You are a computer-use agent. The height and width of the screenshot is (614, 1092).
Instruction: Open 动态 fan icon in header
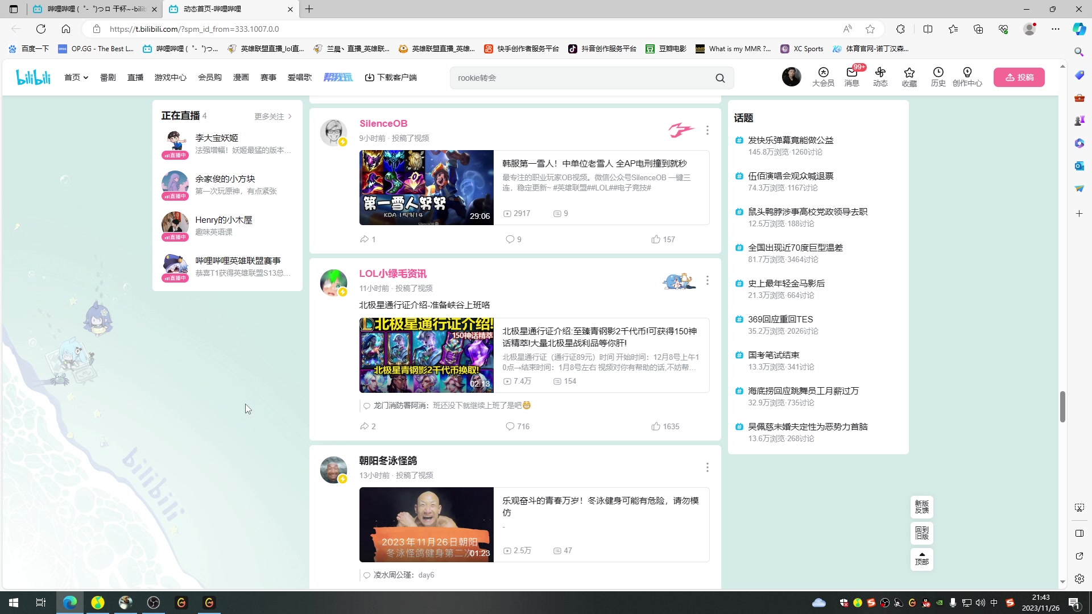click(x=880, y=77)
